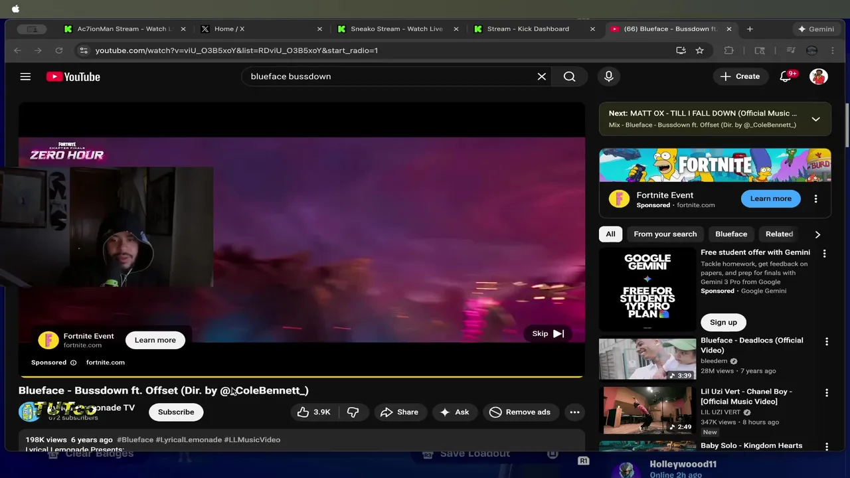Select the Blueface filter chip
Screen dimensions: 850x478
coord(731,234)
